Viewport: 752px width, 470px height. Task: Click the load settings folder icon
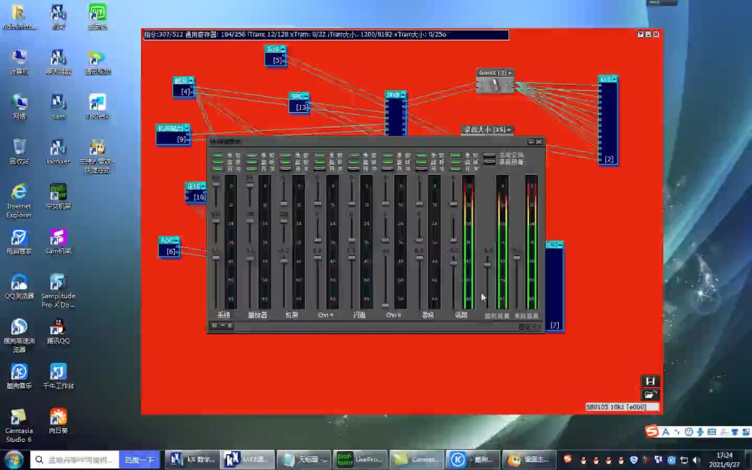tap(650, 395)
